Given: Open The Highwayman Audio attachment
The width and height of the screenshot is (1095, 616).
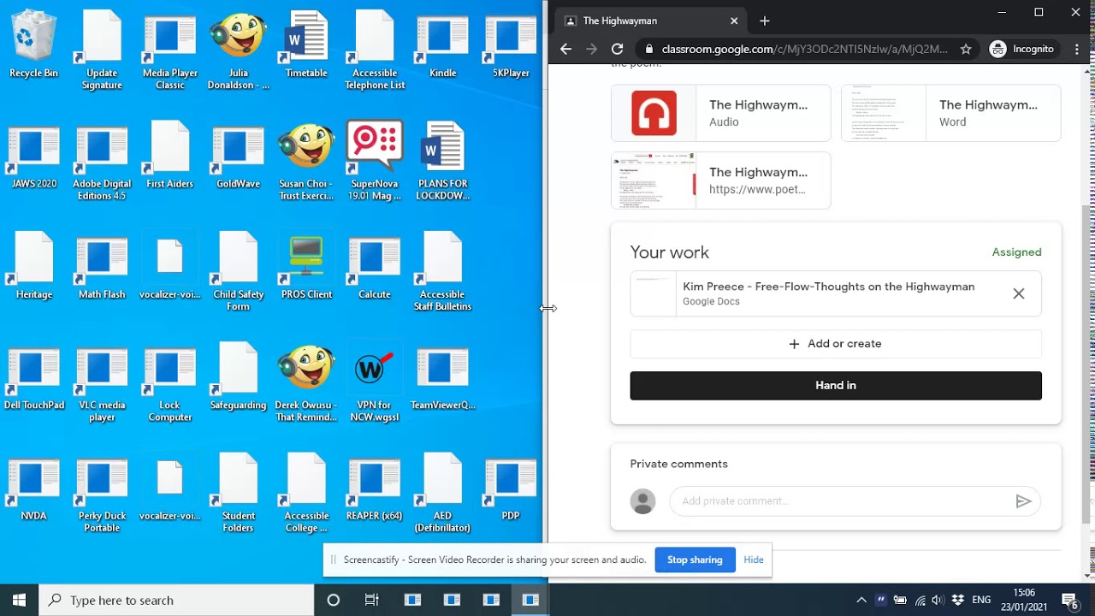Looking at the screenshot, I should click(720, 113).
